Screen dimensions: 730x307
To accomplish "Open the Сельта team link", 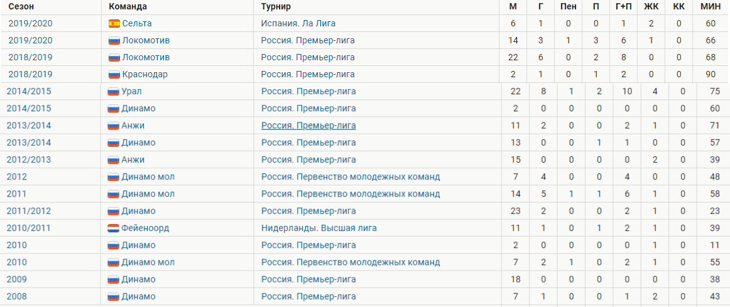I will 137,23.
